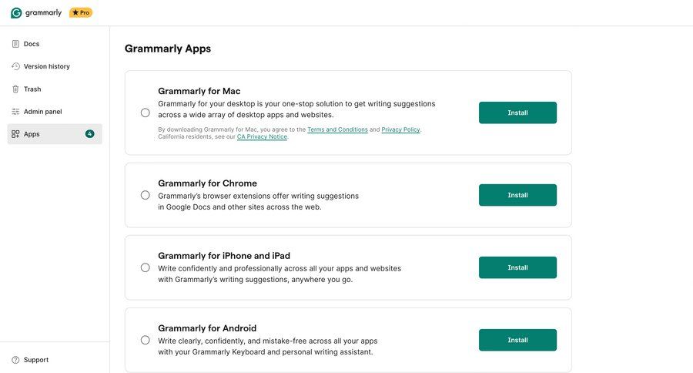This screenshot has height=373, width=693.
Task: Select the Grammarly for iPhone and iPad radio
Action: pyautogui.click(x=145, y=267)
